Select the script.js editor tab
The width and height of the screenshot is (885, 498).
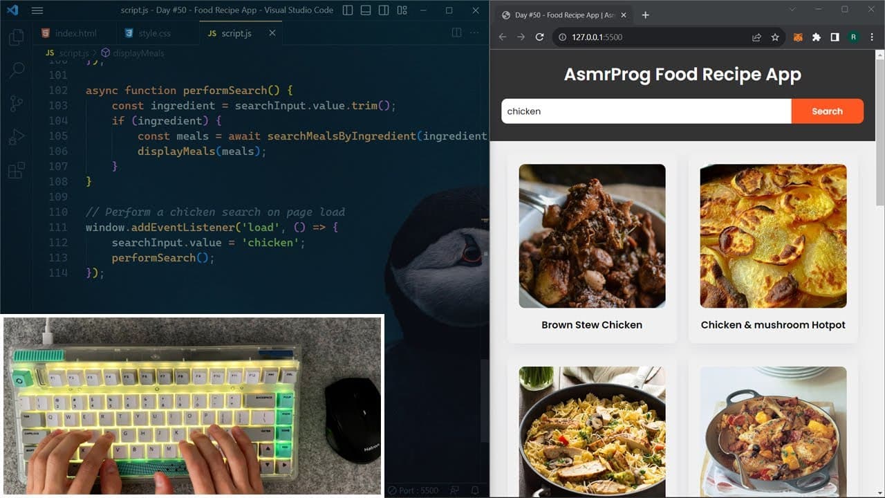tap(242, 33)
